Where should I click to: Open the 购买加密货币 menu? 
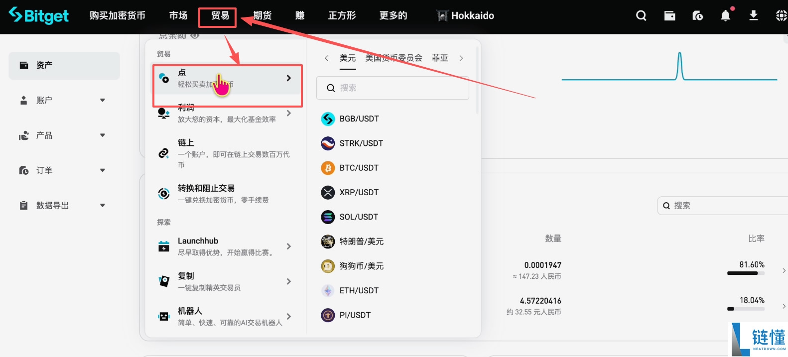[x=118, y=15]
